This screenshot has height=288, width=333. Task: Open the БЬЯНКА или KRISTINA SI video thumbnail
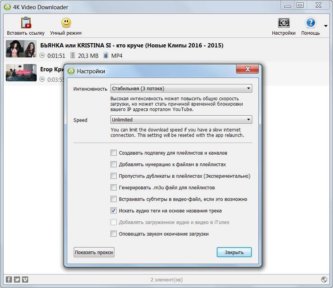coord(21,49)
